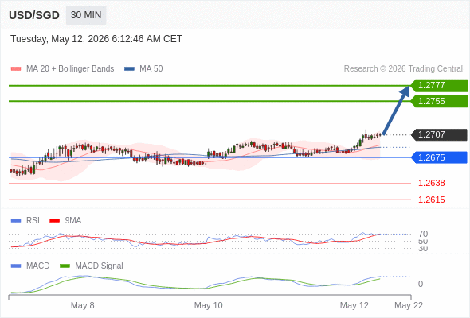Viewport: 470px width, 318px height.
Task: Select the 1.2755 green price tag
Action: (439, 101)
